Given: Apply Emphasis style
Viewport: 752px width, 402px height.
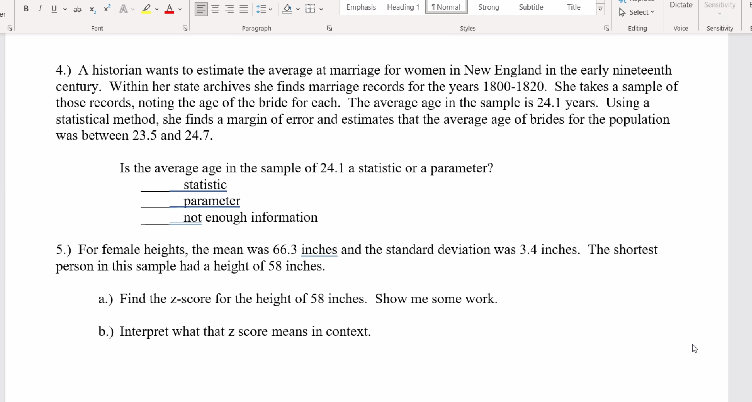Looking at the screenshot, I should pyautogui.click(x=361, y=7).
